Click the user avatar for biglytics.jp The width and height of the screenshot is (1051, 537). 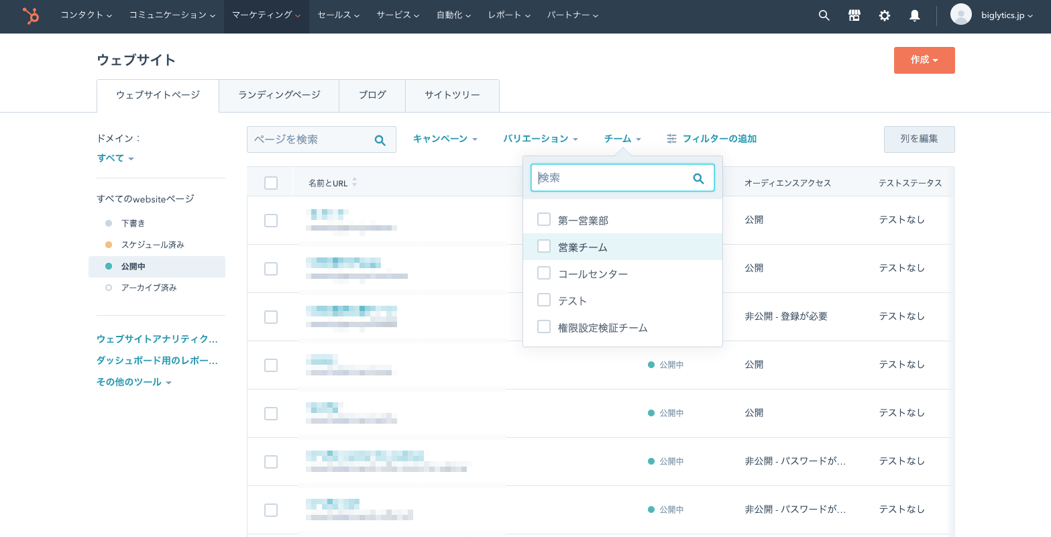[960, 14]
